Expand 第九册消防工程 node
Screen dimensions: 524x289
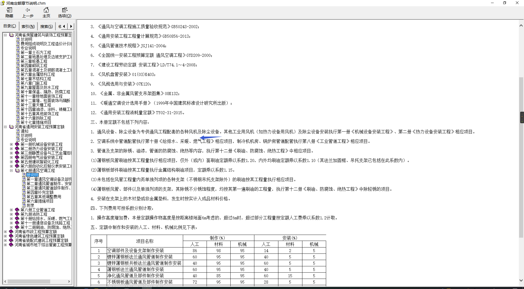tap(11, 214)
